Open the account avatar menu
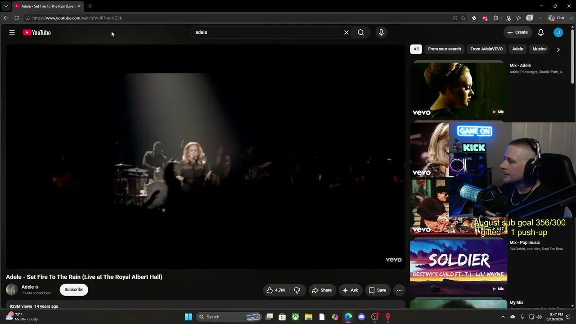The image size is (576, 324). click(558, 32)
